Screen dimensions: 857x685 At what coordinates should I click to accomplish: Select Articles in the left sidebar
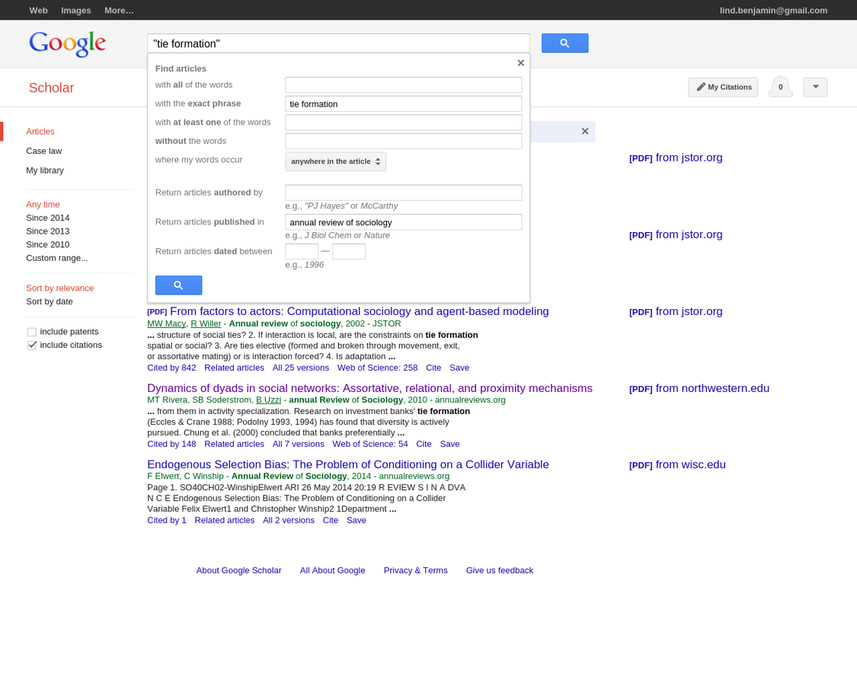[40, 132]
